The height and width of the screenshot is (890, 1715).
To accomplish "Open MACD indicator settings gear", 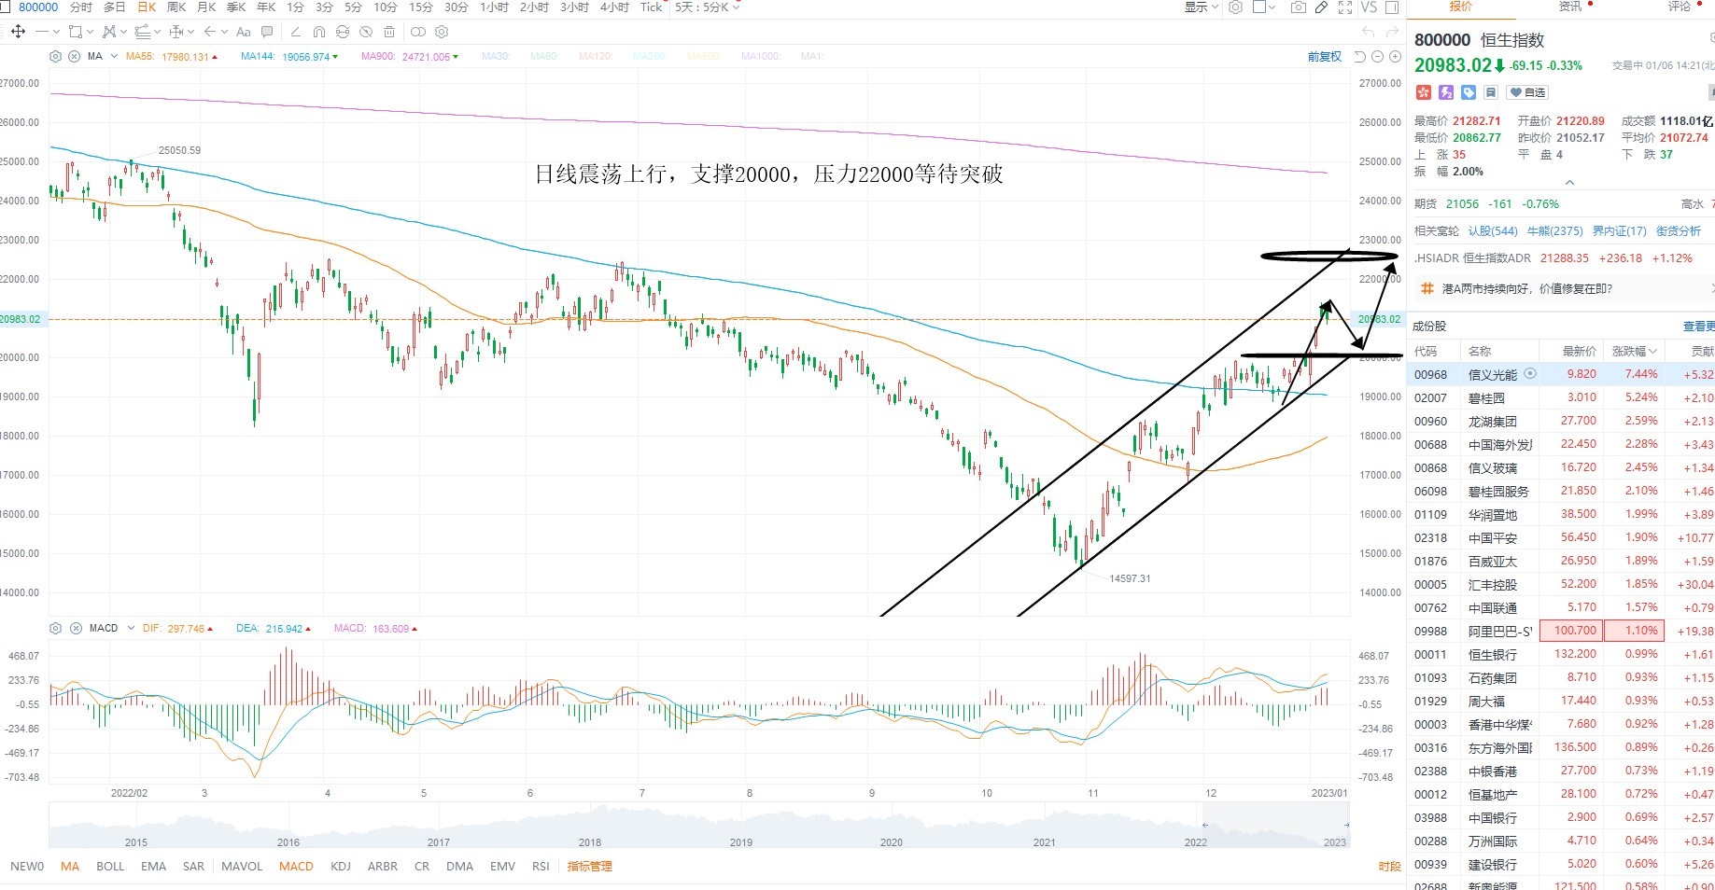I will point(55,628).
